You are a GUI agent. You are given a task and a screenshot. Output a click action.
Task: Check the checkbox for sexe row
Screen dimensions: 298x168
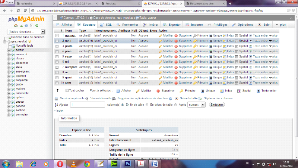[x=57, y=57]
